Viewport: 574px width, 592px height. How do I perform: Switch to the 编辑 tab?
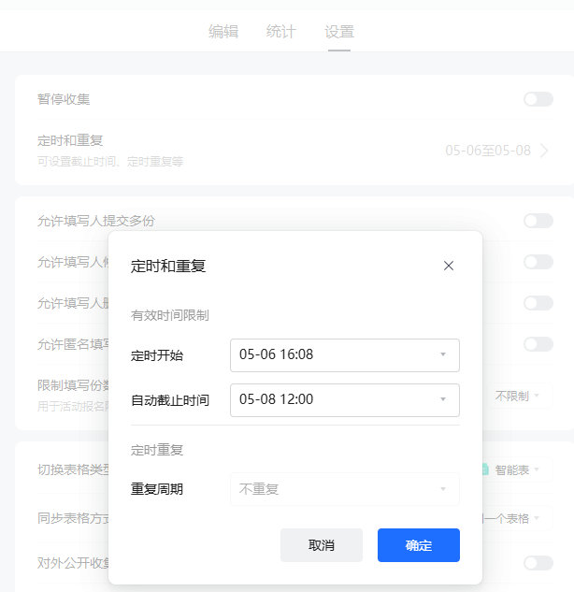point(223,32)
